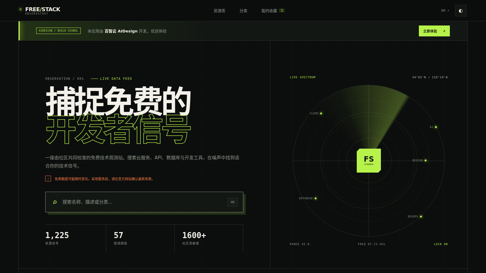
Task: Click the 免费额度可能随时变化 warning text
Action: tap(104, 179)
